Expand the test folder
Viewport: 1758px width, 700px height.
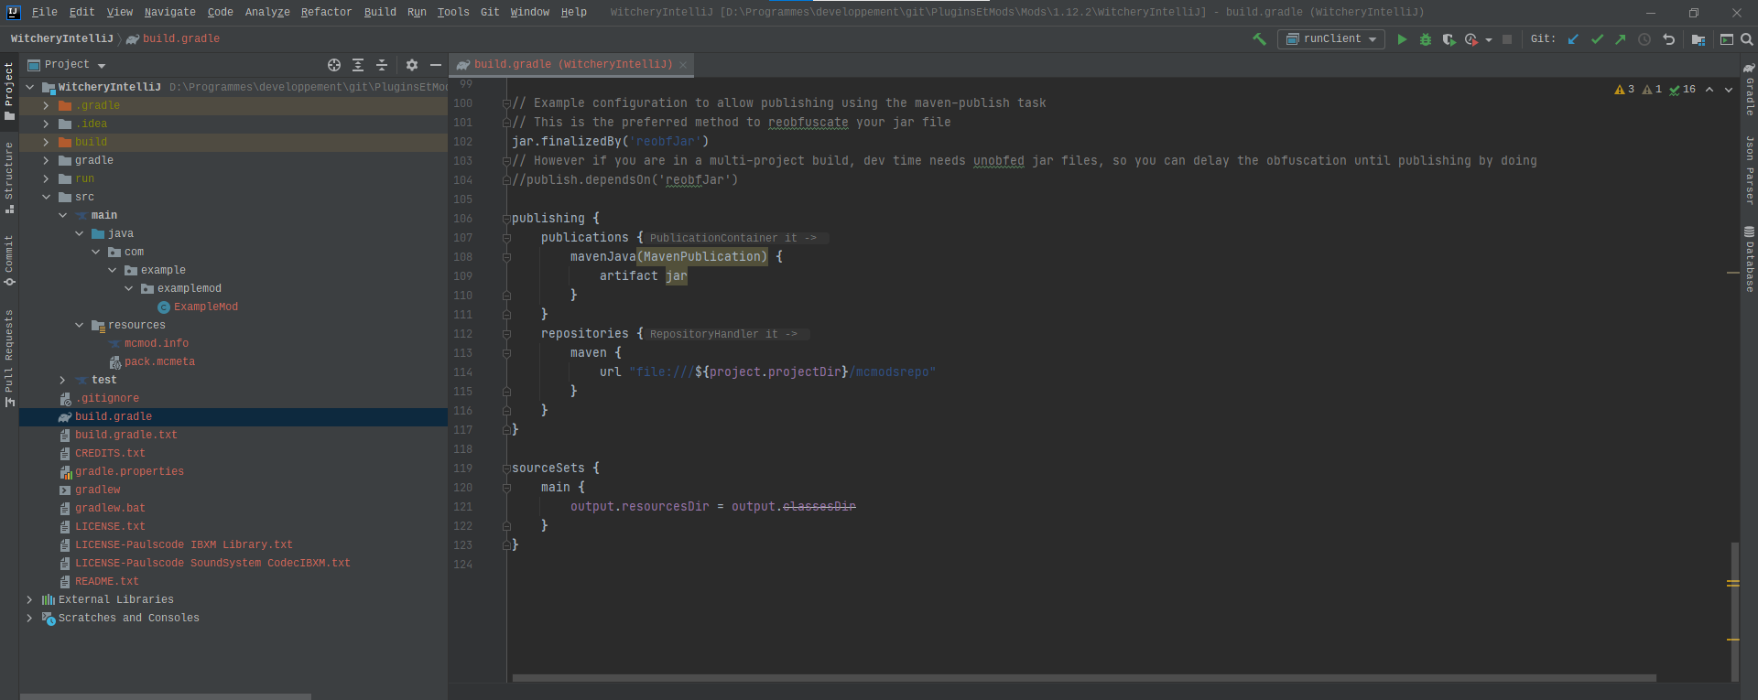(62, 380)
